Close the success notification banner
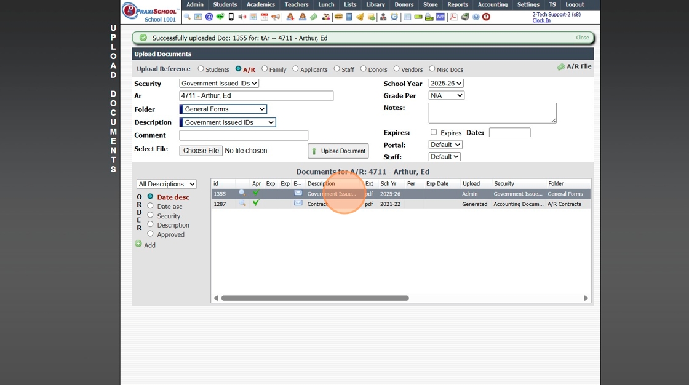 tap(582, 38)
